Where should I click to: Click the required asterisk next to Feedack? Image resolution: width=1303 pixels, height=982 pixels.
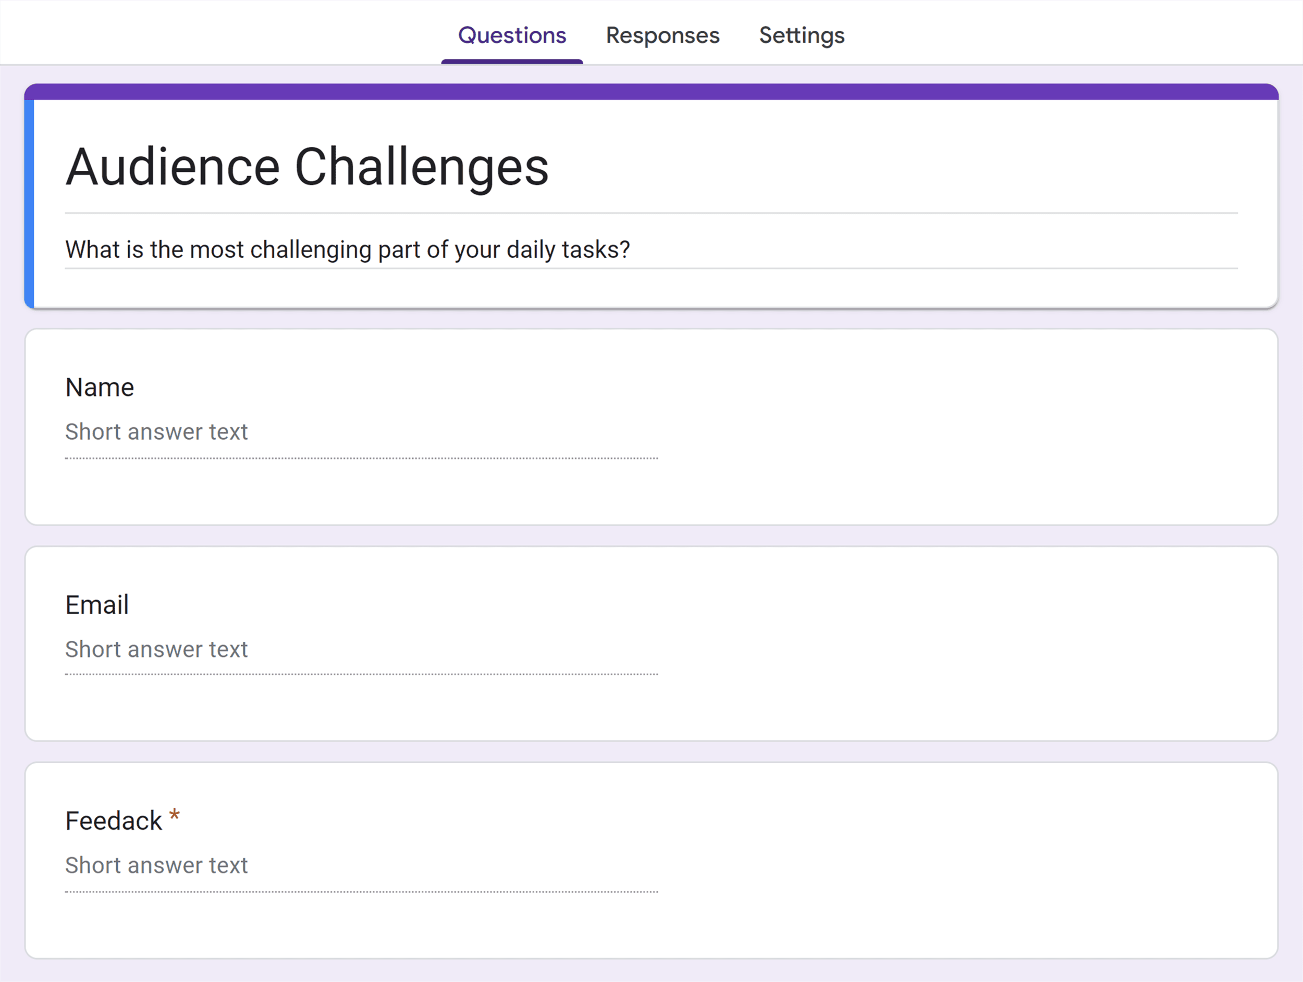[175, 815]
